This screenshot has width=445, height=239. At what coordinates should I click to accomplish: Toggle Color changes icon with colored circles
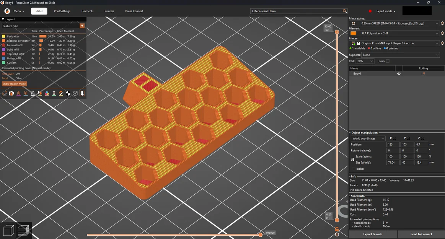(47, 93)
